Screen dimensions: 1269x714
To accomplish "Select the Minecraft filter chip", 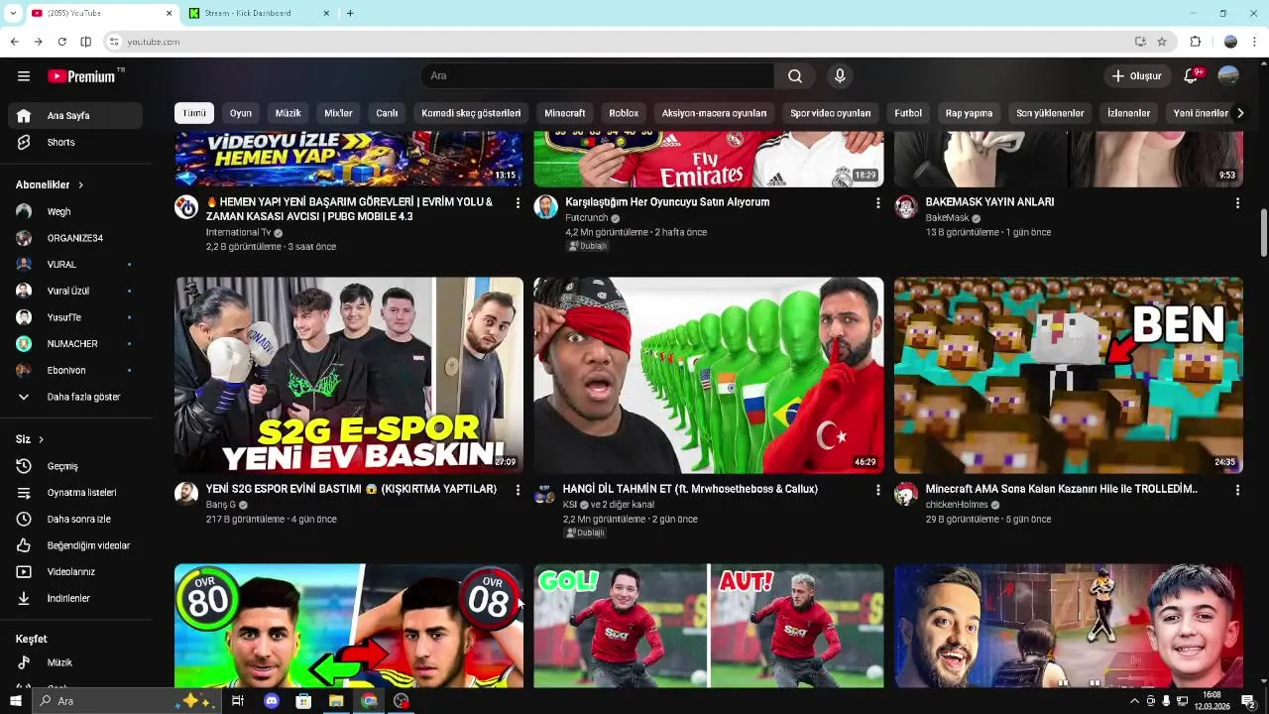I will tap(565, 113).
